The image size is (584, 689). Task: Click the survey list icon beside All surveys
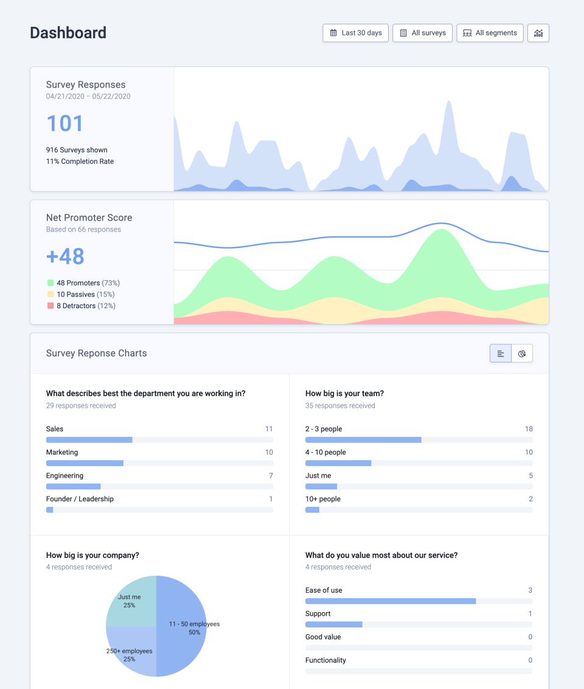tap(403, 33)
